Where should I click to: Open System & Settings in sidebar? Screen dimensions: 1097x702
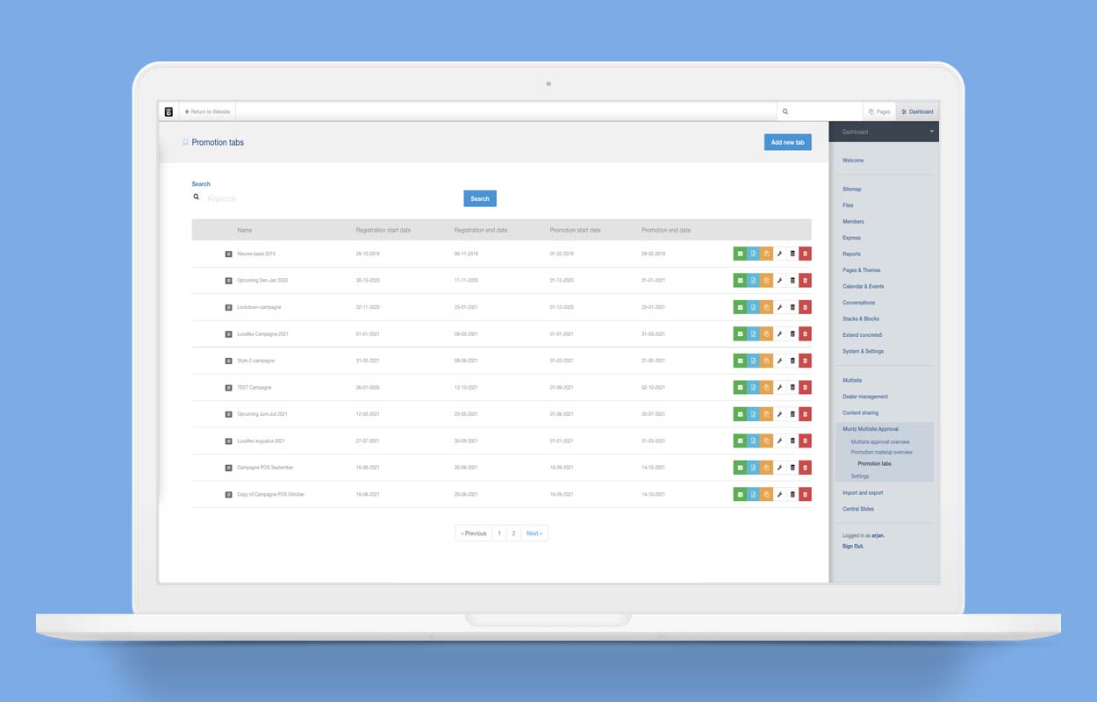point(863,351)
